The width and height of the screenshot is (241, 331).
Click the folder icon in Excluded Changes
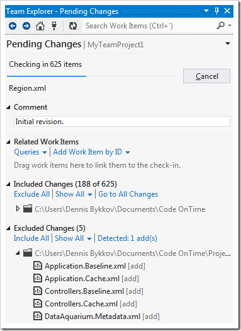coord(28,253)
